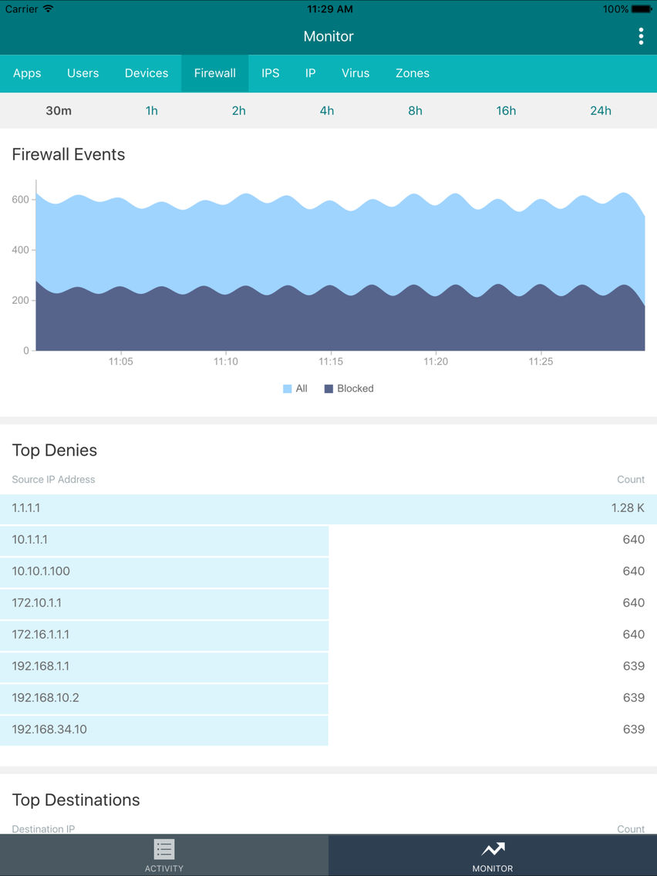Tap the Activity list icon
This screenshot has height=876, width=657.
click(x=163, y=849)
